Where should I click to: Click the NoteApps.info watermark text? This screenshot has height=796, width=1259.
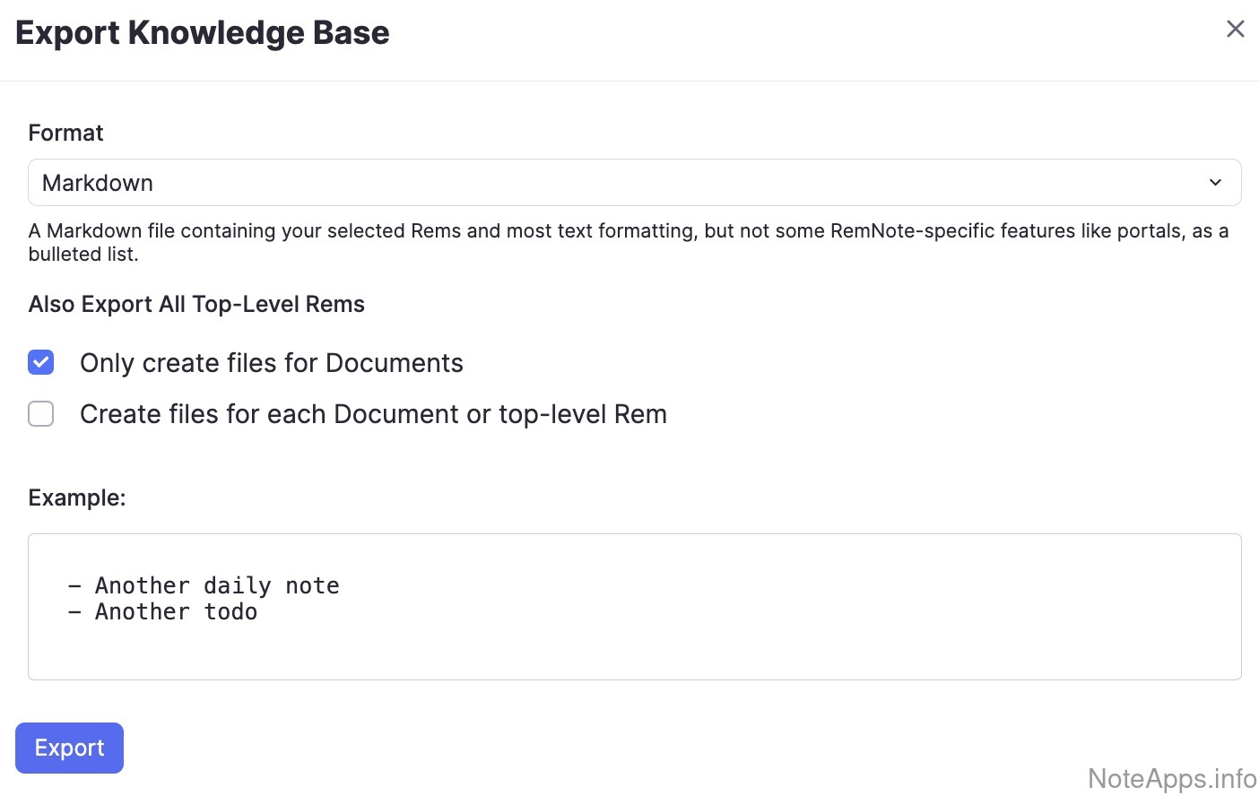tap(1171, 778)
